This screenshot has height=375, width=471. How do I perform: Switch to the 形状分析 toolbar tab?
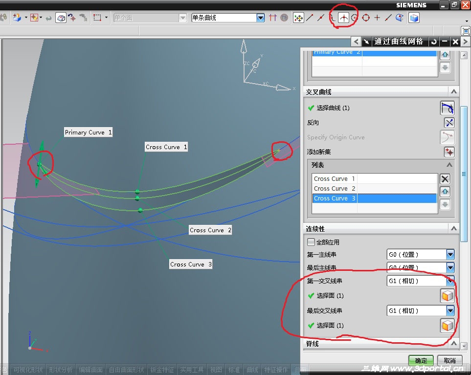61,370
